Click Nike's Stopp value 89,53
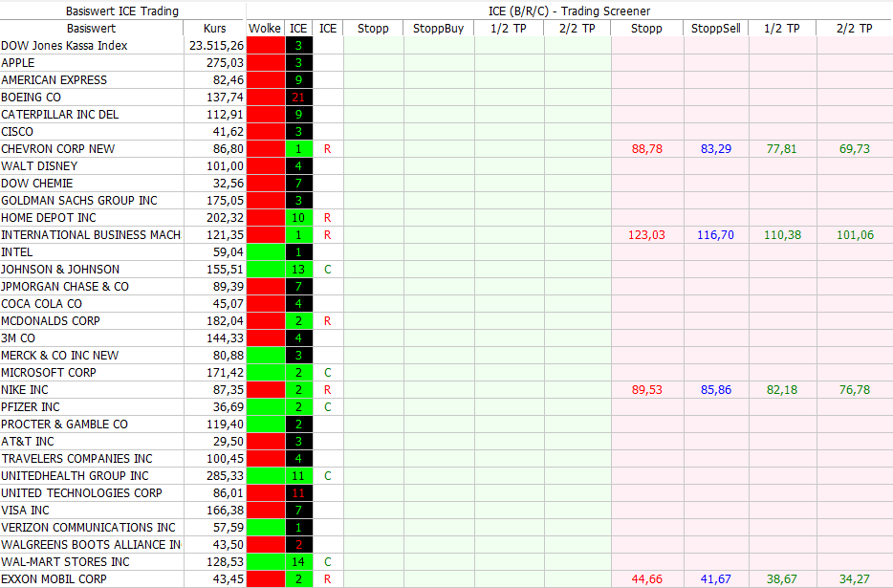The width and height of the screenshot is (893, 588). coord(647,390)
